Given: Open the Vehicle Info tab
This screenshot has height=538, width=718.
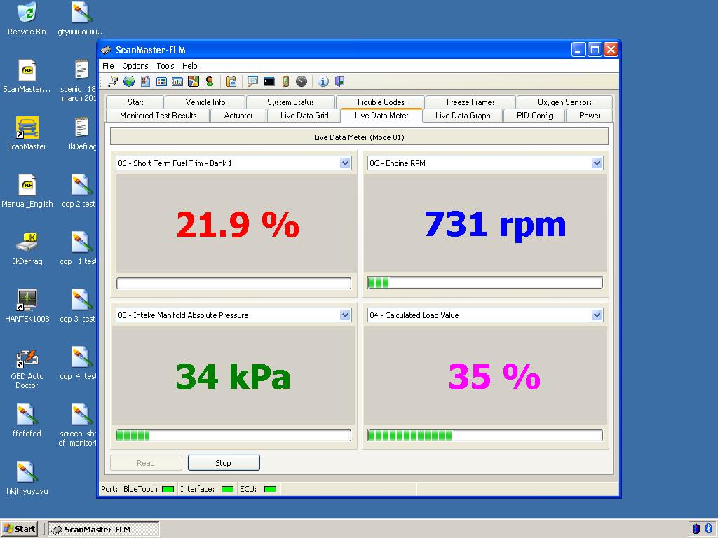Looking at the screenshot, I should (205, 102).
